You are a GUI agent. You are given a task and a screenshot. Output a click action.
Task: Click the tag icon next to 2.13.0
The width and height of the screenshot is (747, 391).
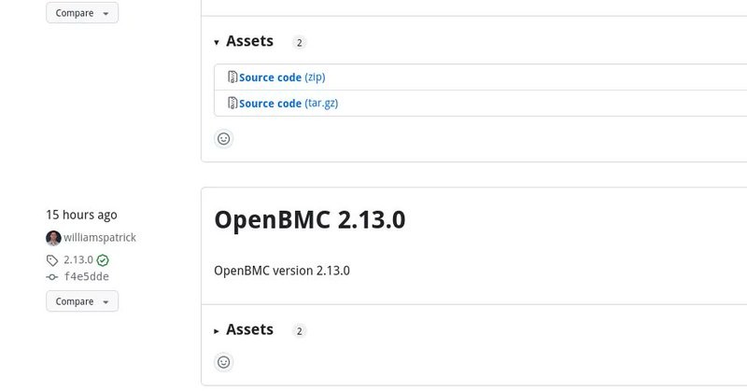pyautogui.click(x=52, y=260)
